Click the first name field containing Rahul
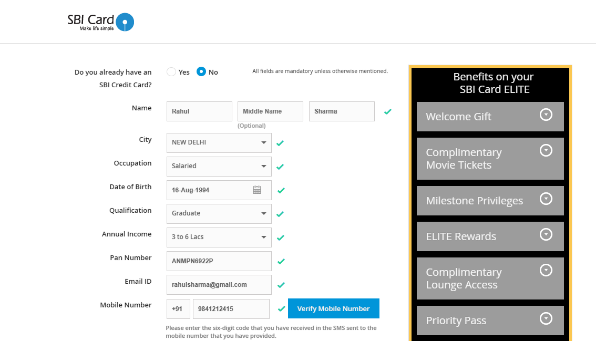The width and height of the screenshot is (596, 341). click(x=199, y=111)
